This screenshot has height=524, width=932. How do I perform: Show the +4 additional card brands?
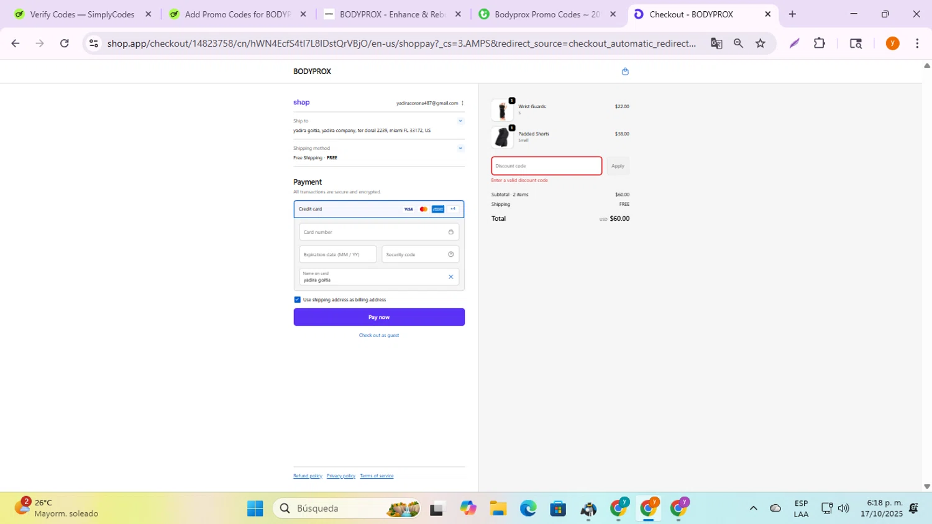click(453, 209)
